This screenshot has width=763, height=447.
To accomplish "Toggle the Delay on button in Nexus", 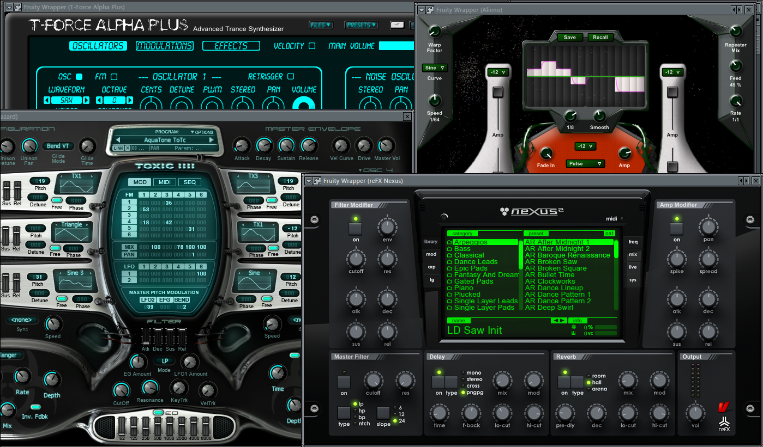I will [x=438, y=382].
